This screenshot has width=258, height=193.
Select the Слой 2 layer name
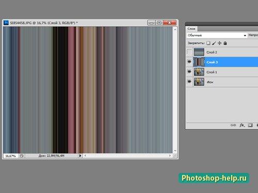click(x=212, y=52)
